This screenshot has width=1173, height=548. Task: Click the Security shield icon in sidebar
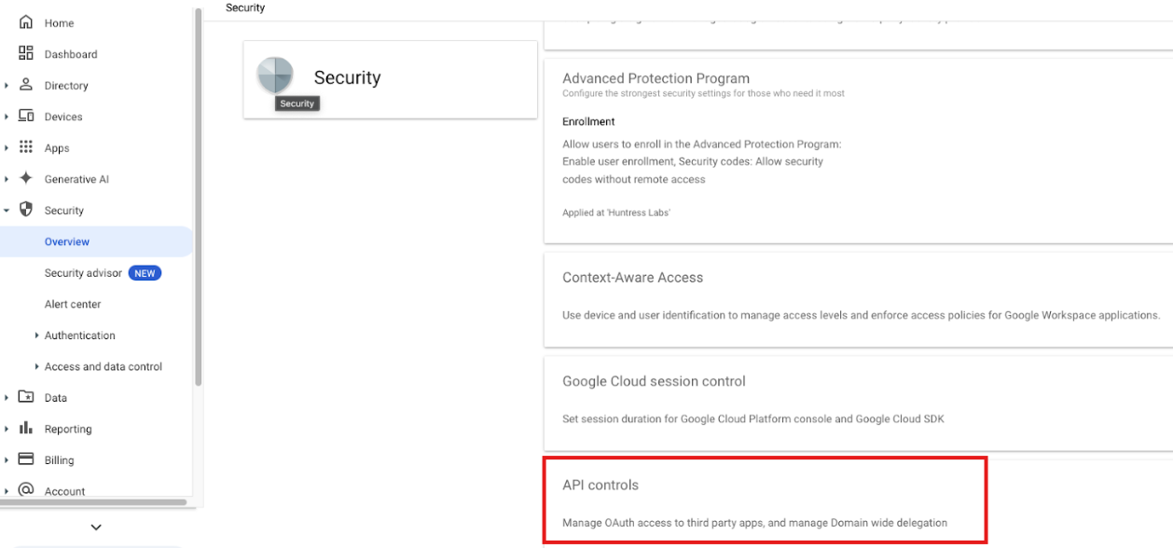click(26, 210)
